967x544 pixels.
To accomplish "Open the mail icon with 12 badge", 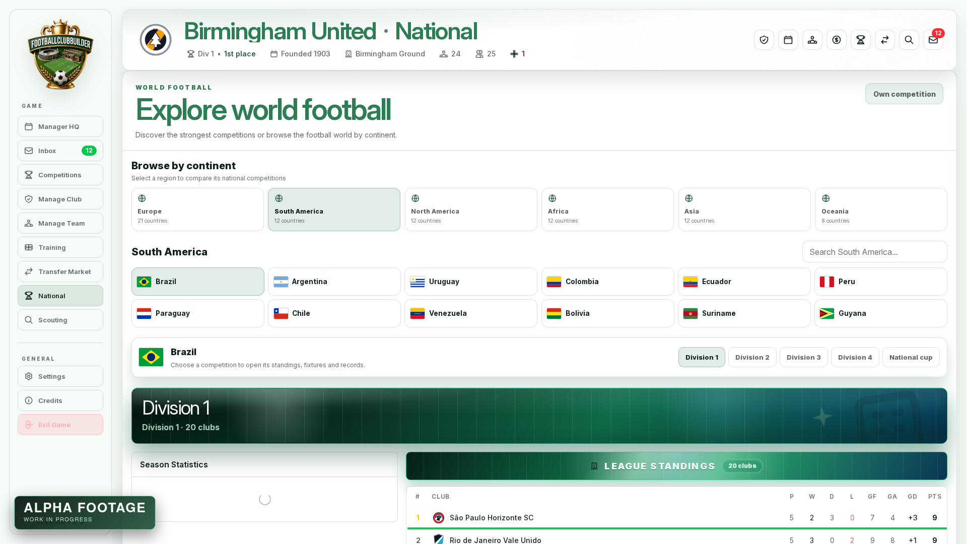I will tap(933, 40).
